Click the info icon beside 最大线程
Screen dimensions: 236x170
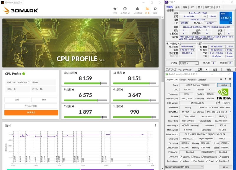[76, 72]
